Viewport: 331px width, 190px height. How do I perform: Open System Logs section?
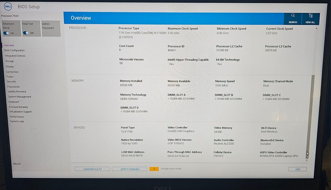17,121
